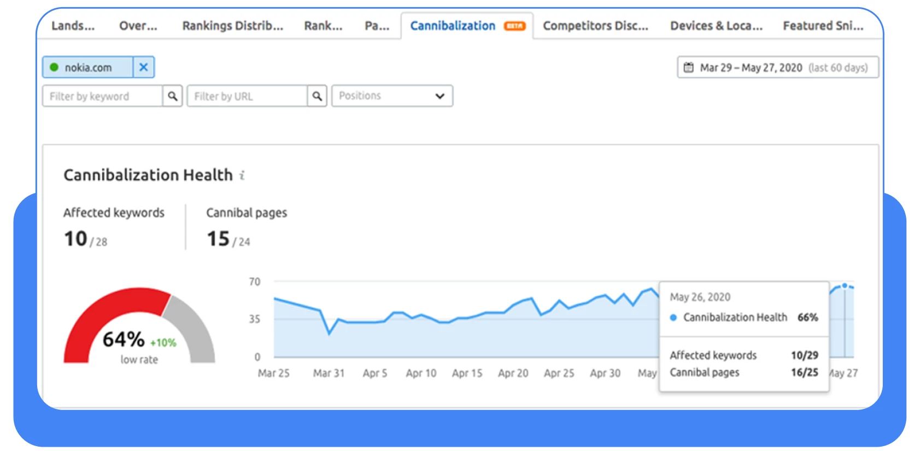The height and width of the screenshot is (451, 920).
Task: Click the BETA badge on Cannibalization tab
Action: click(514, 26)
